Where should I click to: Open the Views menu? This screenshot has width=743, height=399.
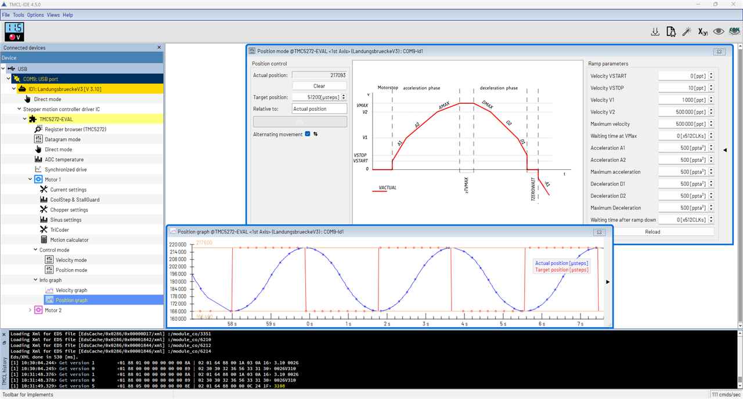pyautogui.click(x=53, y=14)
